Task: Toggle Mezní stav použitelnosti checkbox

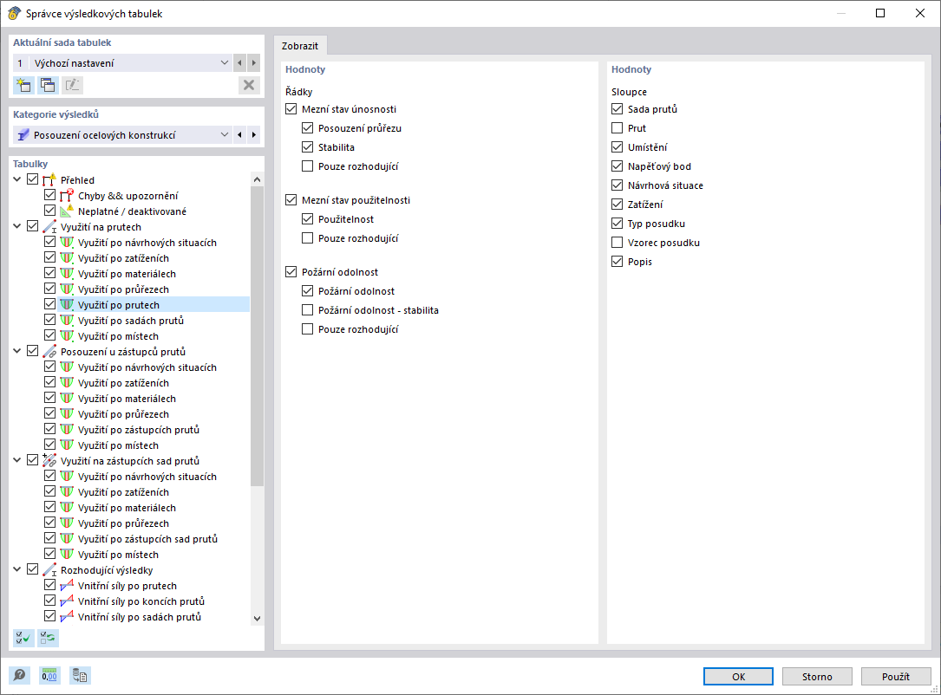Action: [x=291, y=199]
